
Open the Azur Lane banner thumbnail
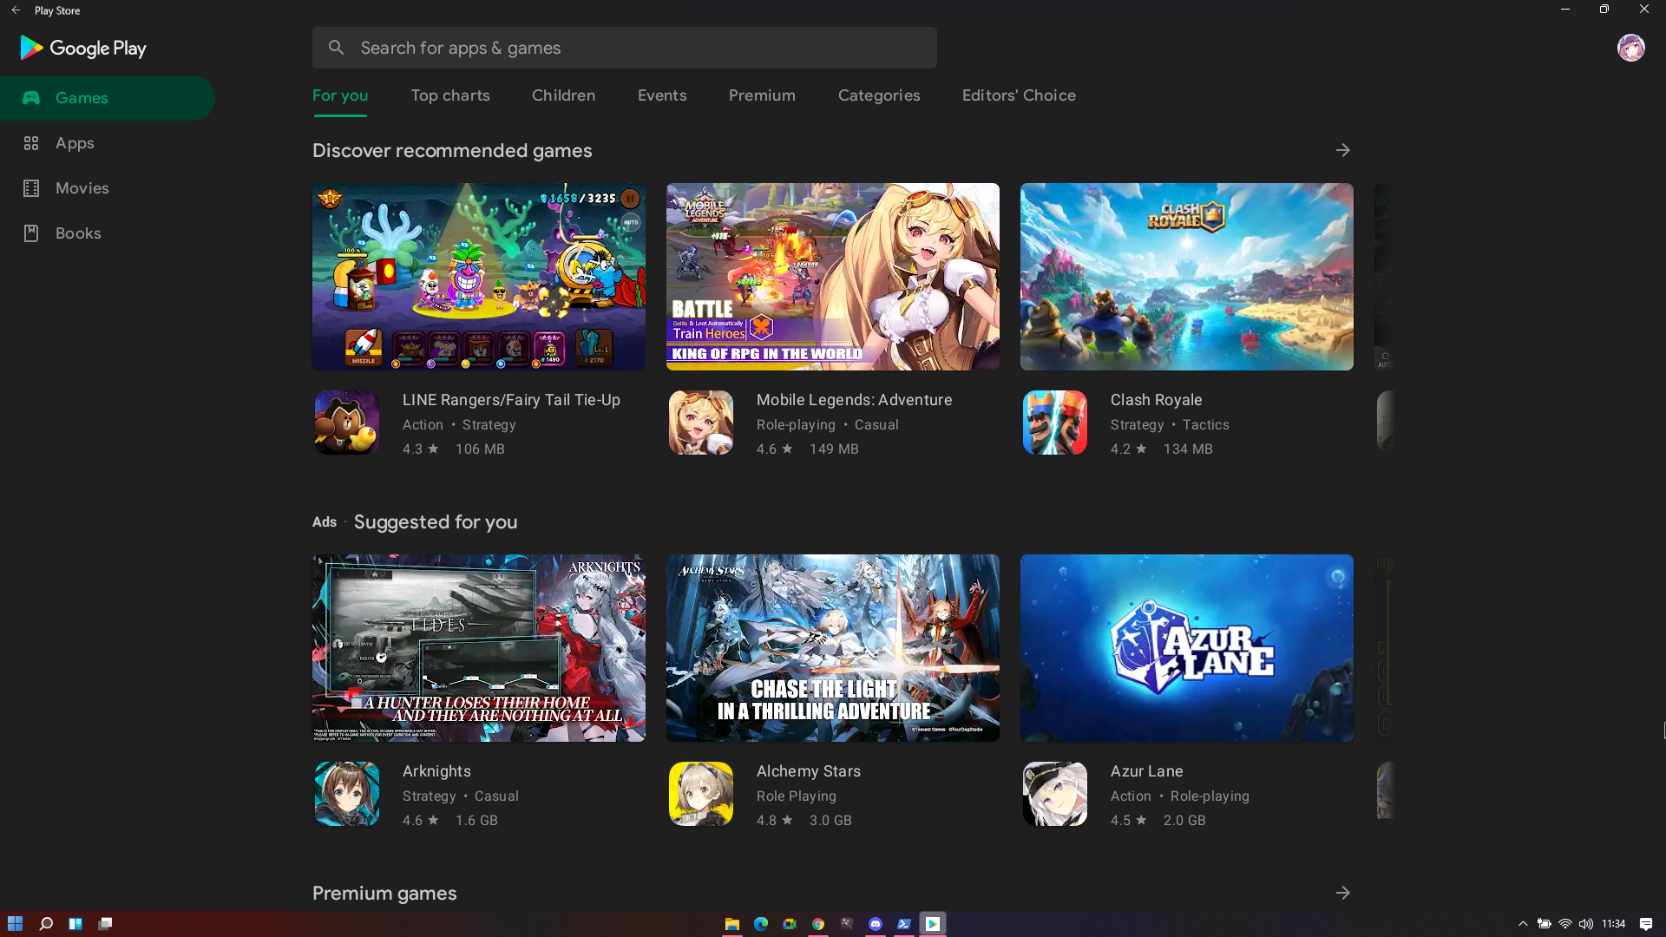click(x=1186, y=648)
